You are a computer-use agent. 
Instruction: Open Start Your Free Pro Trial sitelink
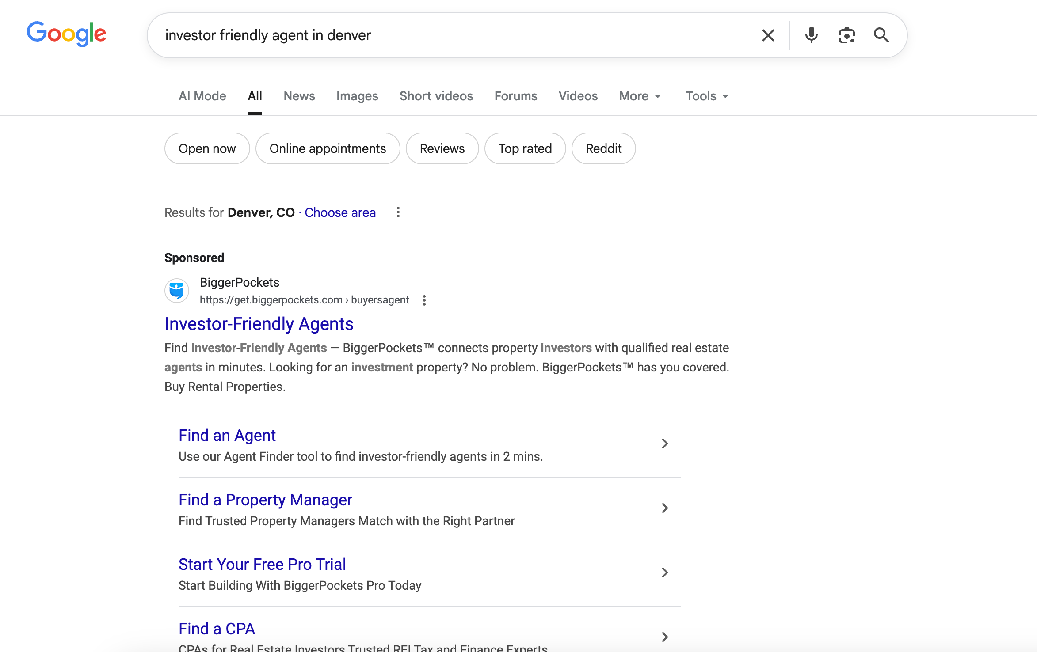click(262, 564)
